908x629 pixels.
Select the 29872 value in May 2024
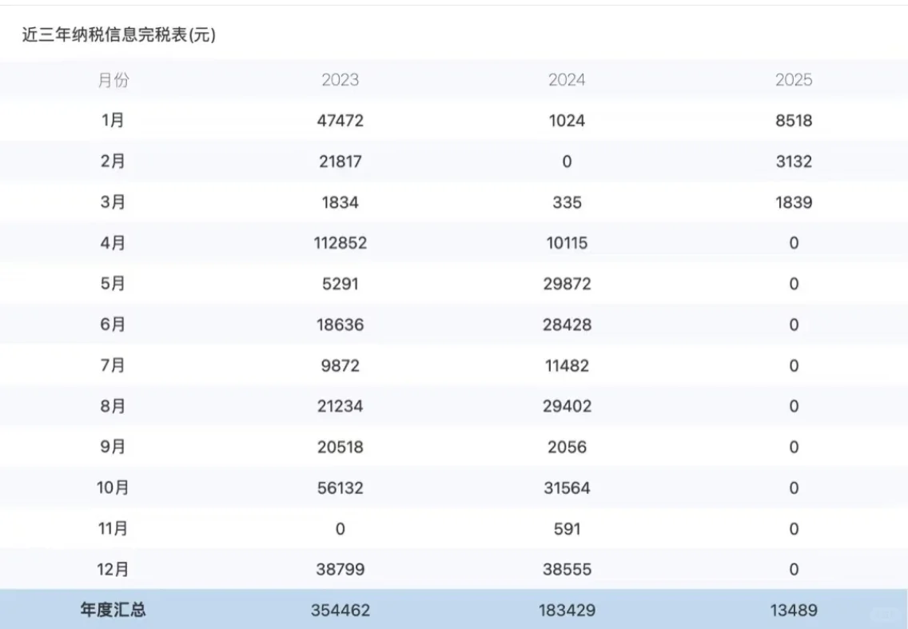567,284
